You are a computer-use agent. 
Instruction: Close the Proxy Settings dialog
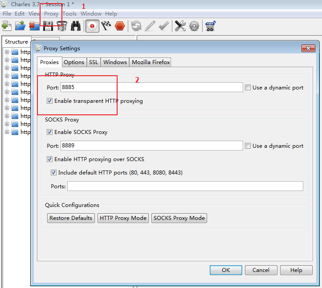pos(308,49)
